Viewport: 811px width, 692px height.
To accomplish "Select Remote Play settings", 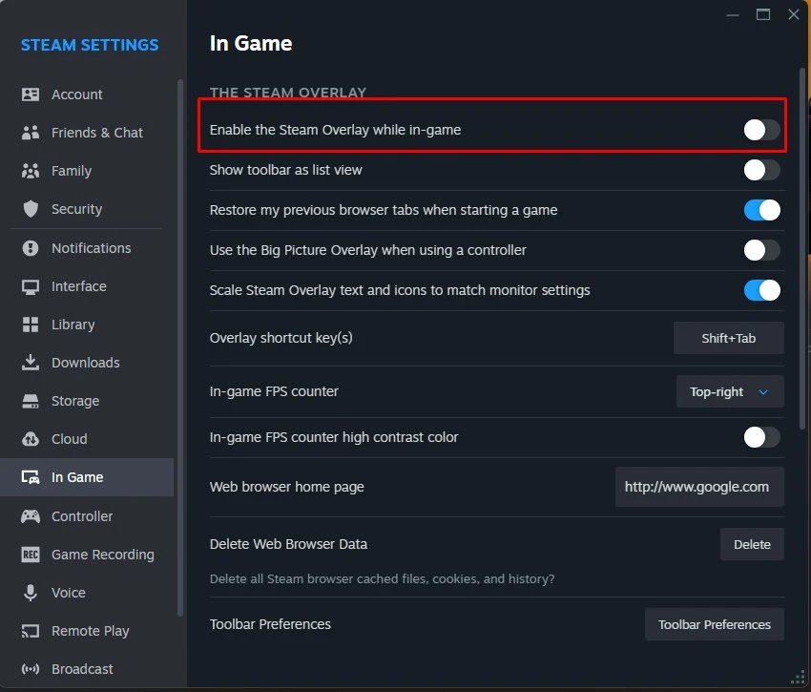I will [x=87, y=631].
